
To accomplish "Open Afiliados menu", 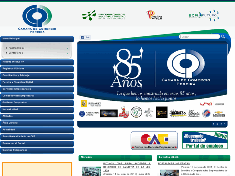I will tap(37, 116).
